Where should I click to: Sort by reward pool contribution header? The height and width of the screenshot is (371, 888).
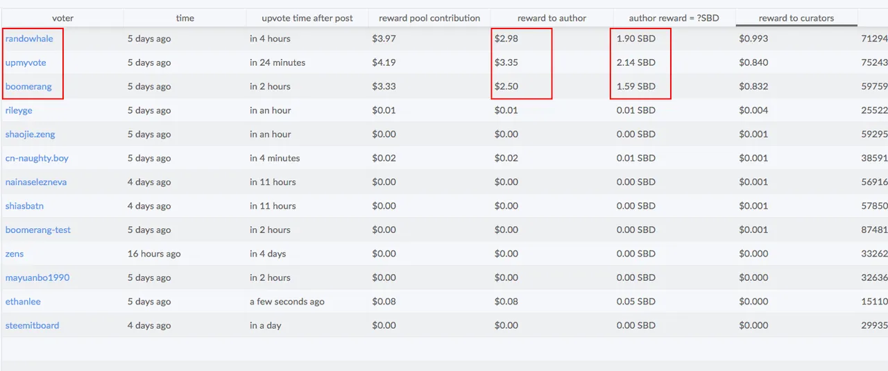pos(429,18)
